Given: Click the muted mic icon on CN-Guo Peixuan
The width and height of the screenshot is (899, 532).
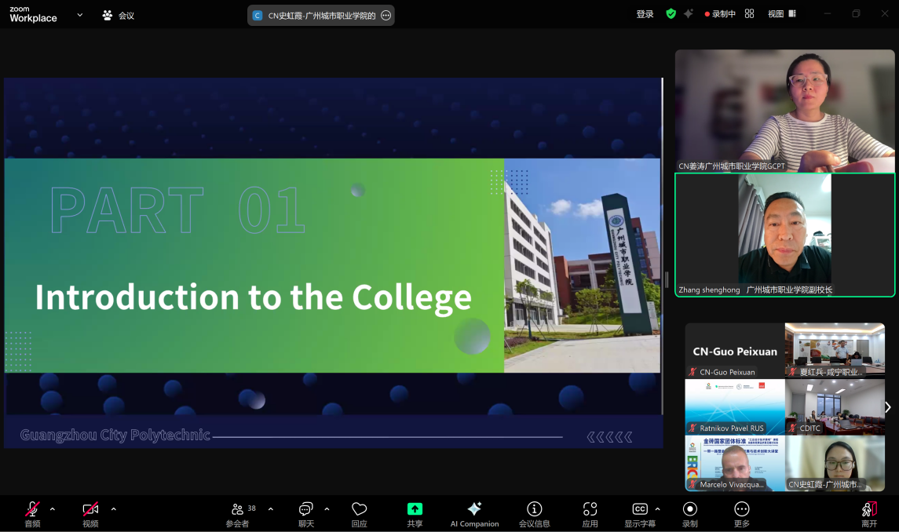Looking at the screenshot, I should (693, 372).
